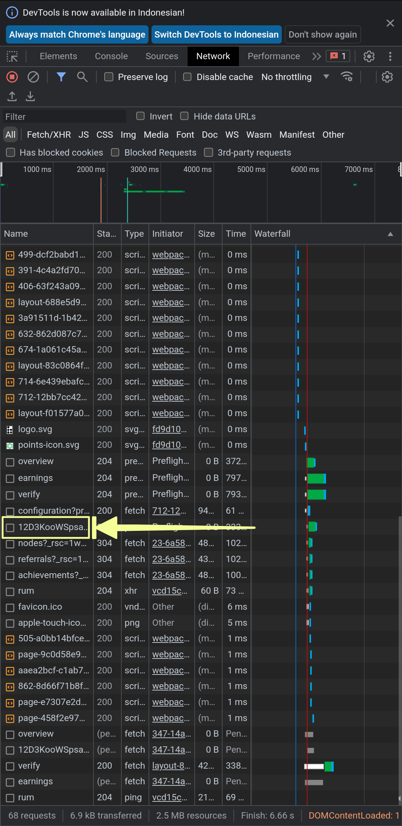
Task: Stop recording network log
Action: tap(12, 77)
